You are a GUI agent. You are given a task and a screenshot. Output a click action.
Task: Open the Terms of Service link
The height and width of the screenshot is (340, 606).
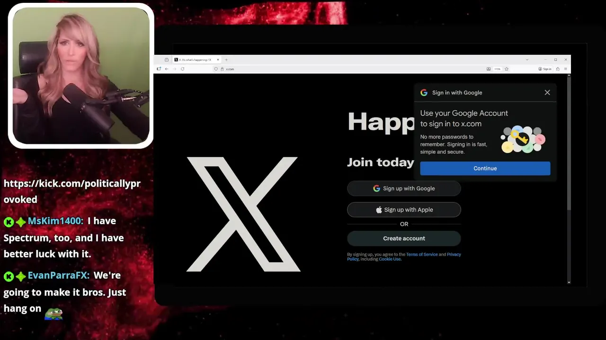click(422, 255)
